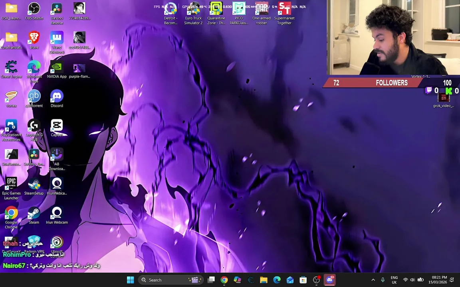The height and width of the screenshot is (287, 460).
Task: Open the IriunWebca installer icon
Action: pos(57,187)
